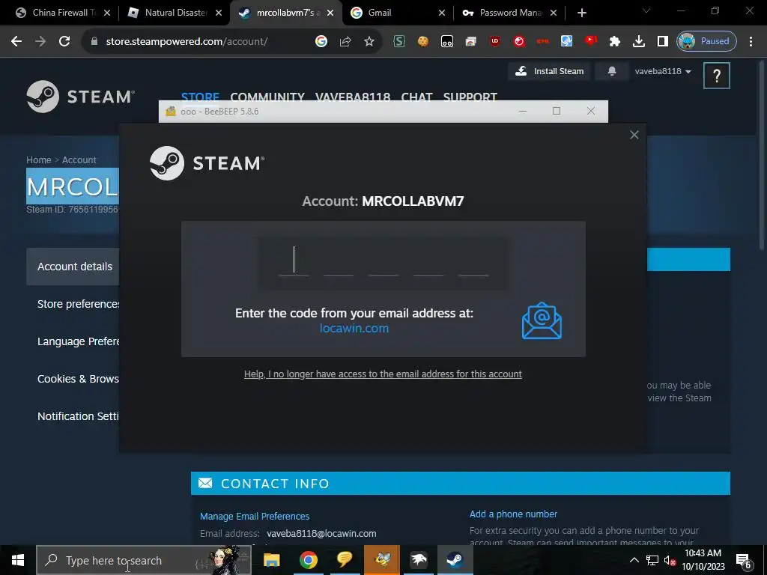This screenshot has height=575, width=767.
Task: Close the China Firewall tab
Action: click(107, 13)
